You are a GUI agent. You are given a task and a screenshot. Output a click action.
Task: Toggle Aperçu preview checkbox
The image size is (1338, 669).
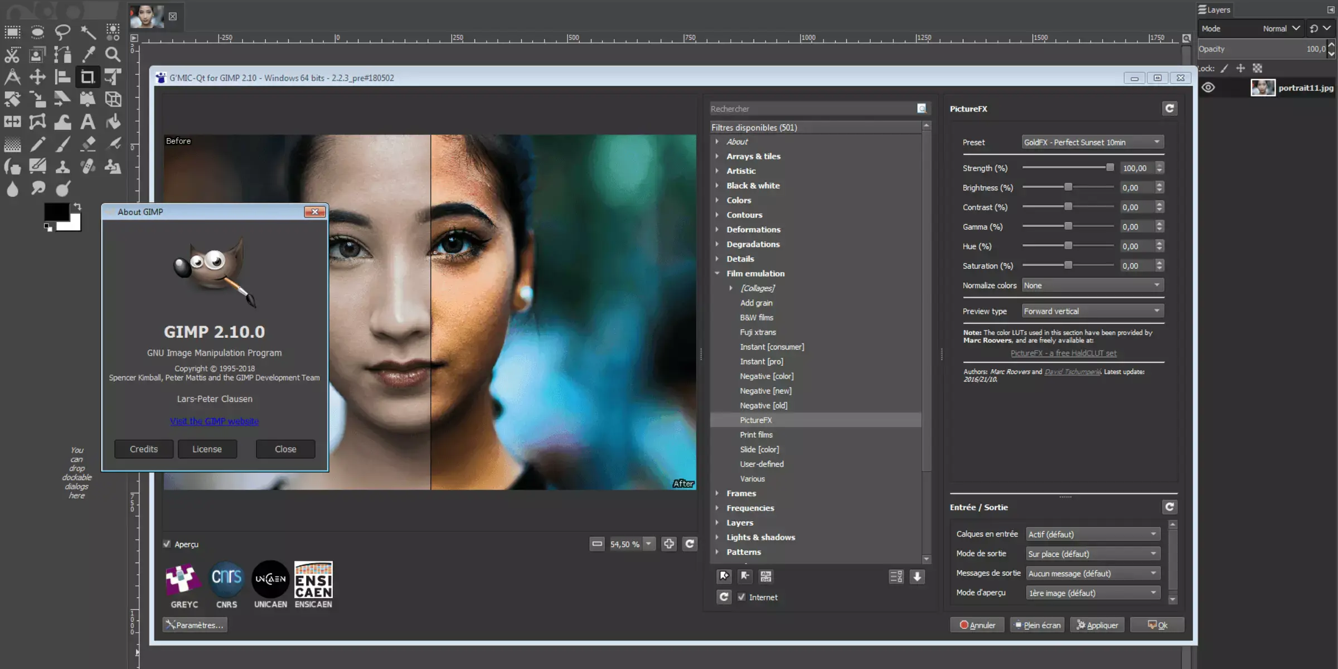click(167, 544)
